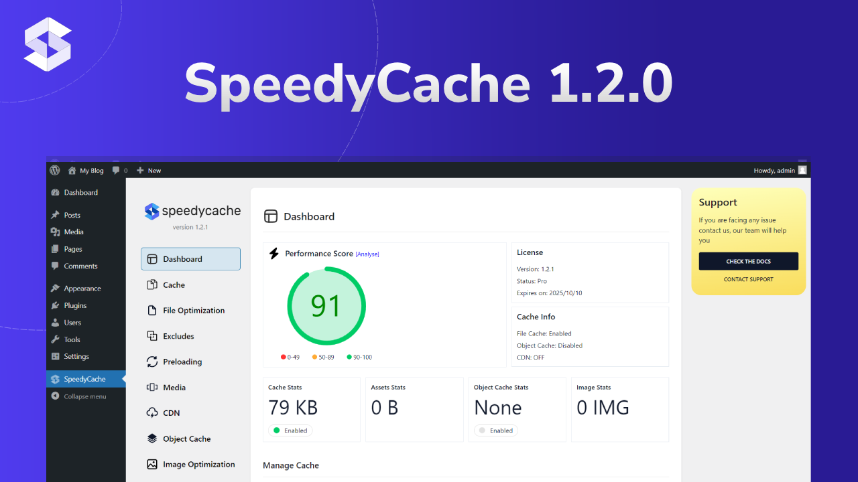This screenshot has height=482, width=858.
Task: Click the Assets Stats 0 B value
Action: [x=385, y=408]
